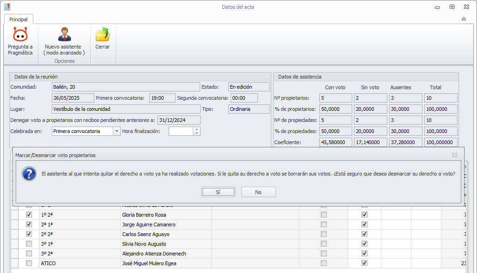Minimize the Datos del acta window
Image resolution: width=477 pixels, height=273 pixels.
click(x=437, y=7)
